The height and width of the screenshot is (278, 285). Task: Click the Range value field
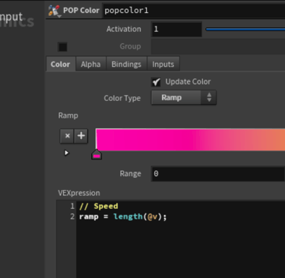tap(218, 174)
